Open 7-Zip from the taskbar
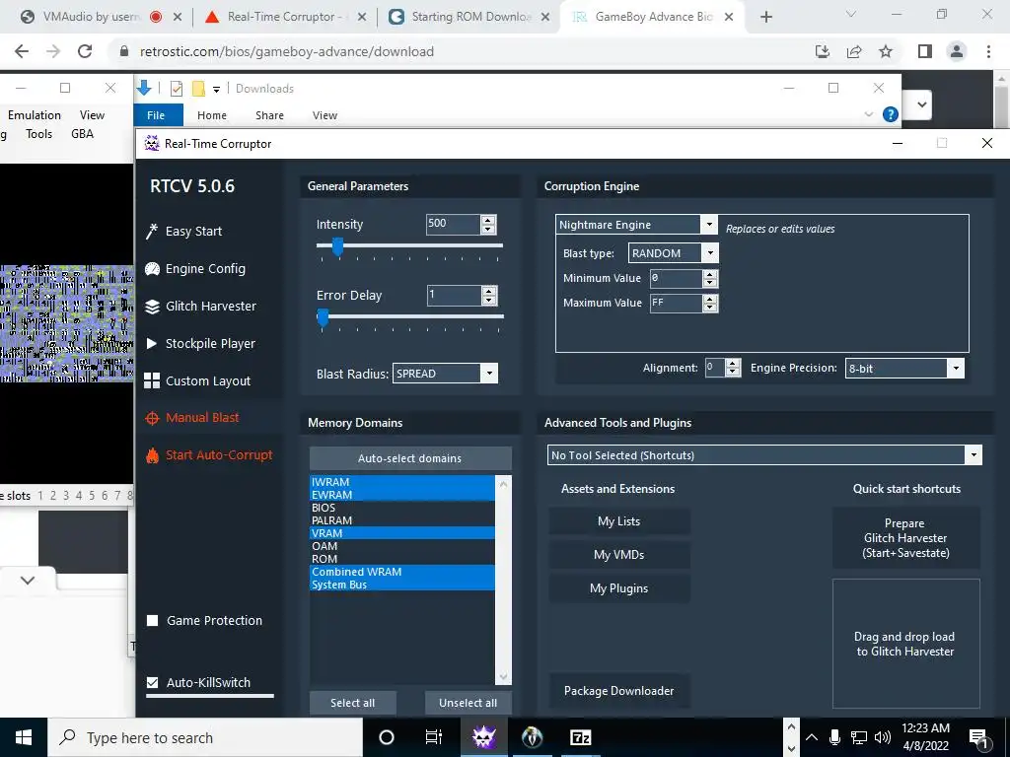 tap(580, 737)
